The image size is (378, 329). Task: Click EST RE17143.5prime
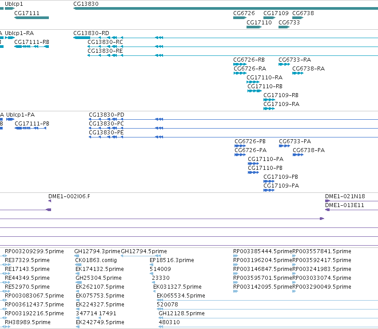(27, 269)
